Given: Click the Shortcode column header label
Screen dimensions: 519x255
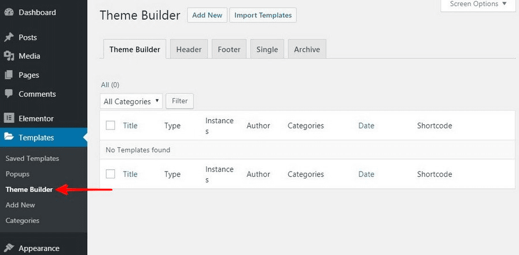Looking at the screenshot, I should (x=435, y=125).
